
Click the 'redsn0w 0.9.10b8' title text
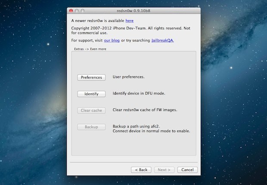click(x=133, y=11)
